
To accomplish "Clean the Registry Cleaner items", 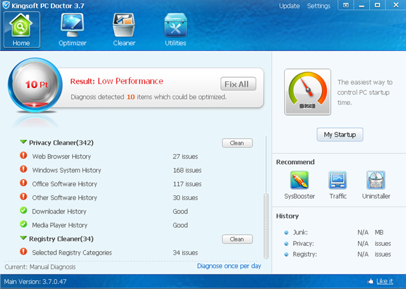I will 237,240.
